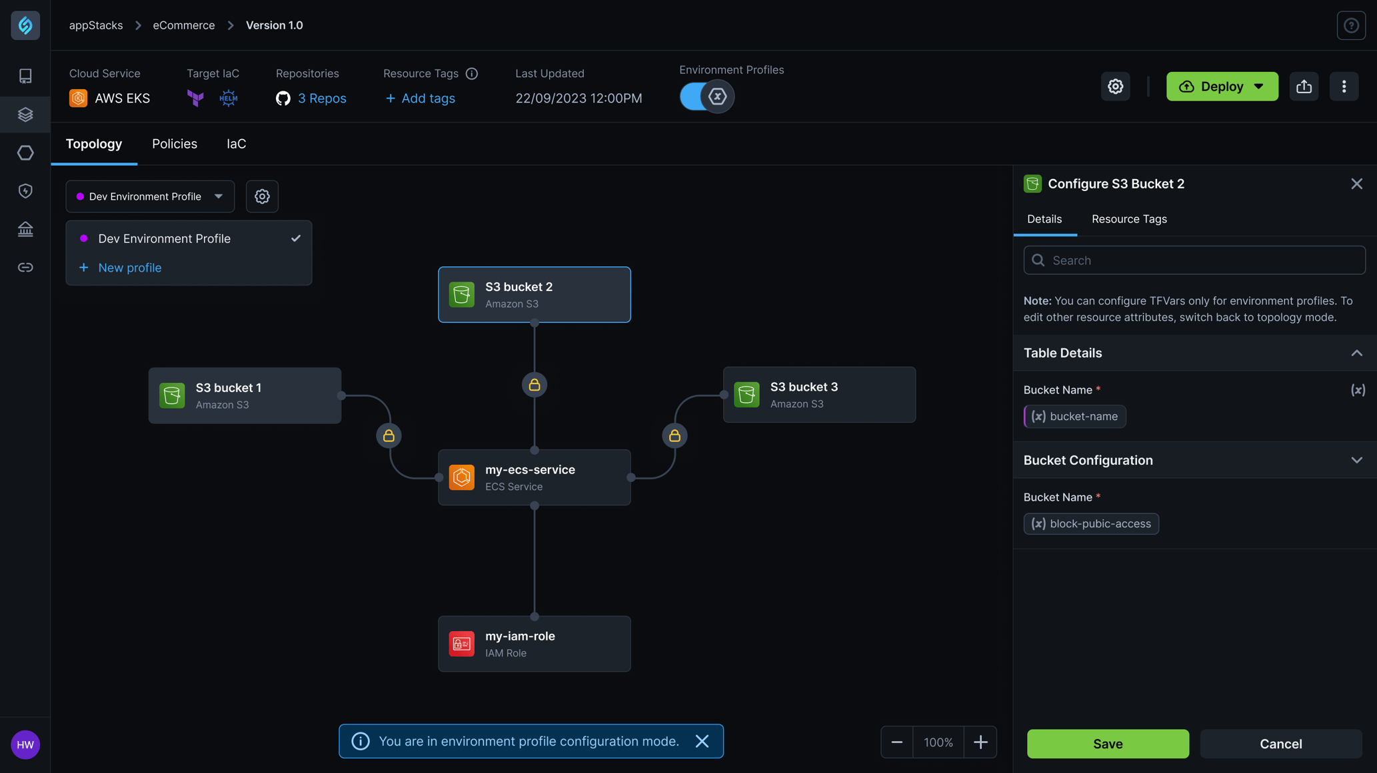Screen dimensions: 1377x773
Task: Click the appStacks logo sidebar icon
Action: [25, 25]
